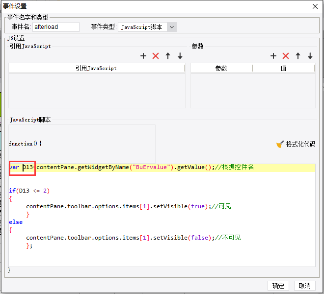Add a new referenced JavaScript entry
Viewport: 324px width, 294px height.
pyautogui.click(x=143, y=56)
